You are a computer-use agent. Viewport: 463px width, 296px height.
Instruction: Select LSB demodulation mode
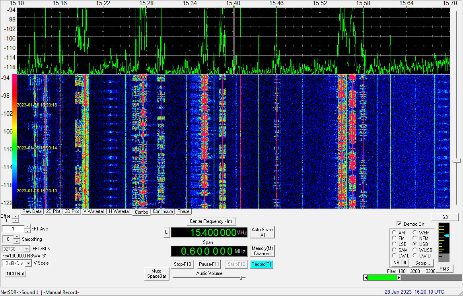[x=394, y=244]
